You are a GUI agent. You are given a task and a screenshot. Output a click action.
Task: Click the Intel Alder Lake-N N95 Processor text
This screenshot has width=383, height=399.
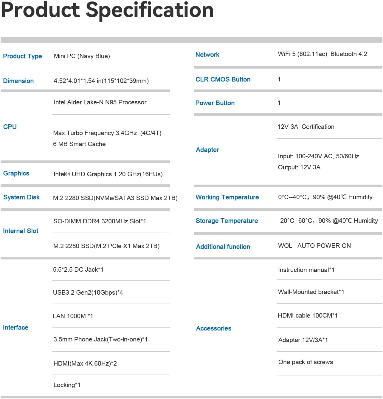coord(100,102)
